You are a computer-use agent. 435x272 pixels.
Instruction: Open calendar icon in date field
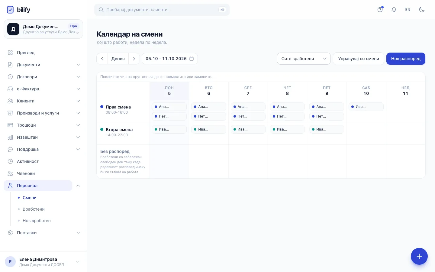(192, 59)
